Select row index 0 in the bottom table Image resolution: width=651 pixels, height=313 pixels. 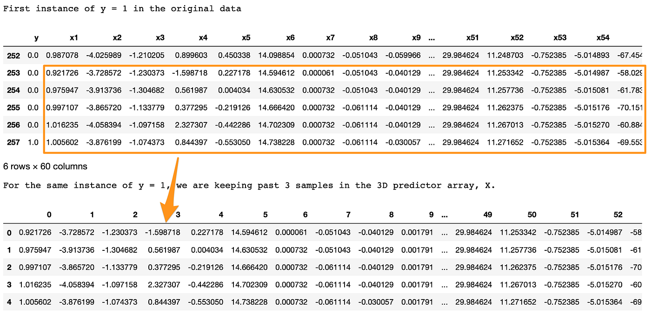click(x=9, y=232)
